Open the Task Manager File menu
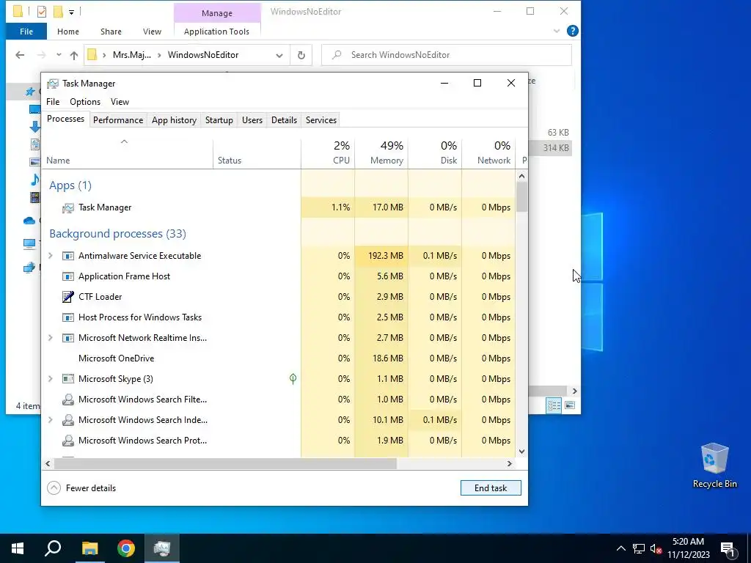This screenshot has width=751, height=563. click(x=53, y=102)
